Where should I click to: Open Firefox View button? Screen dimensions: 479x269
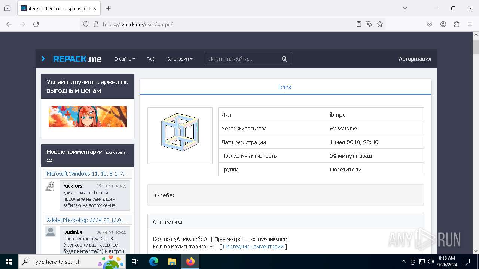click(7, 8)
